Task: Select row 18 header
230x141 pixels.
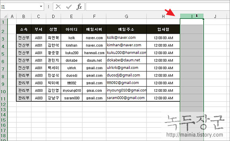Action: (4, 135)
